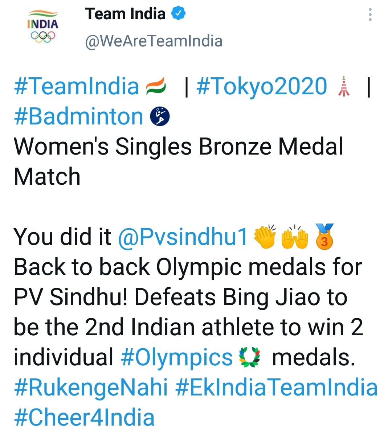Tap the badminton pictogram icon
Viewport: 392px width, 439px height.
[x=160, y=116]
